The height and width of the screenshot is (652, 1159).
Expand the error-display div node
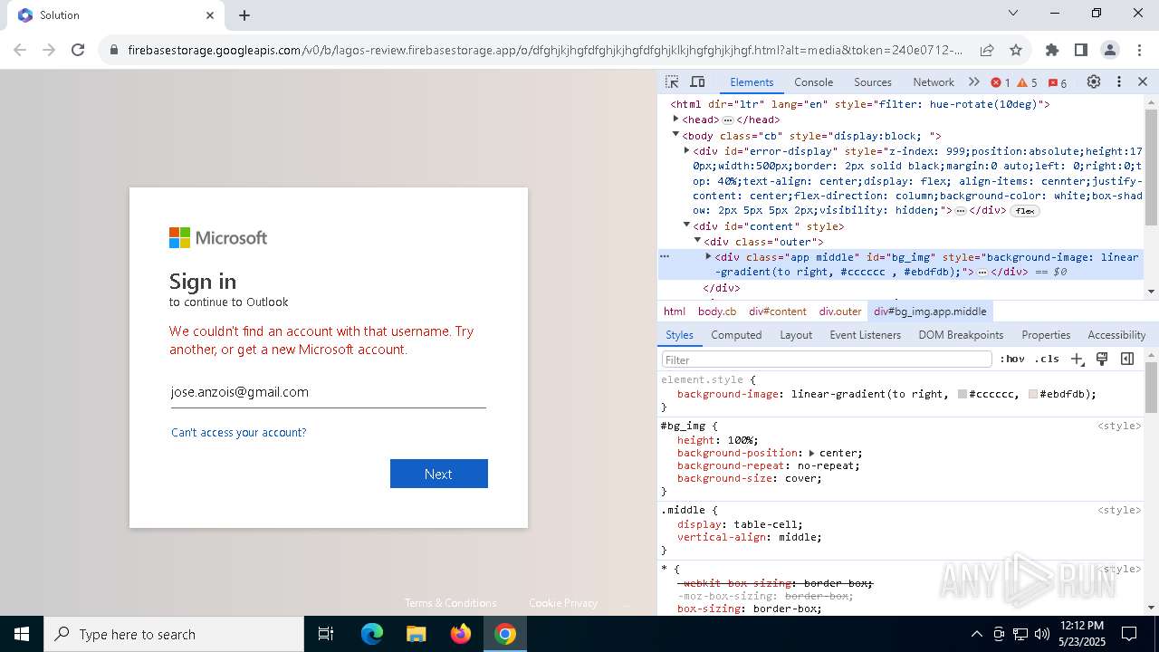click(x=686, y=150)
